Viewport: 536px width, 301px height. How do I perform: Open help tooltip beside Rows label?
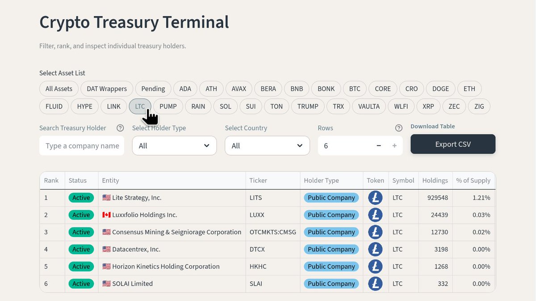pyautogui.click(x=399, y=128)
